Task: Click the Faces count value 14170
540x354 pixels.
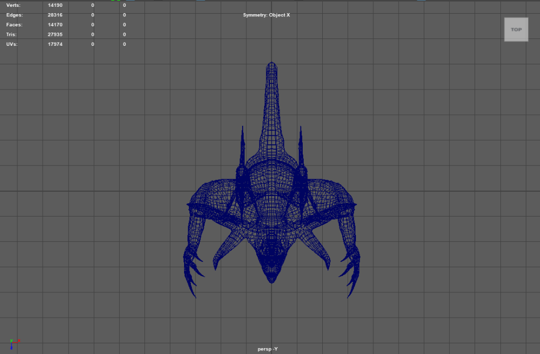Action: (x=55, y=25)
